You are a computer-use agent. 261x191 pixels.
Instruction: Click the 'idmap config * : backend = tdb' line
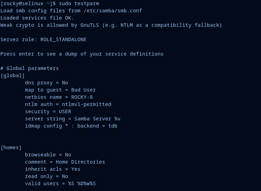tap(71, 126)
